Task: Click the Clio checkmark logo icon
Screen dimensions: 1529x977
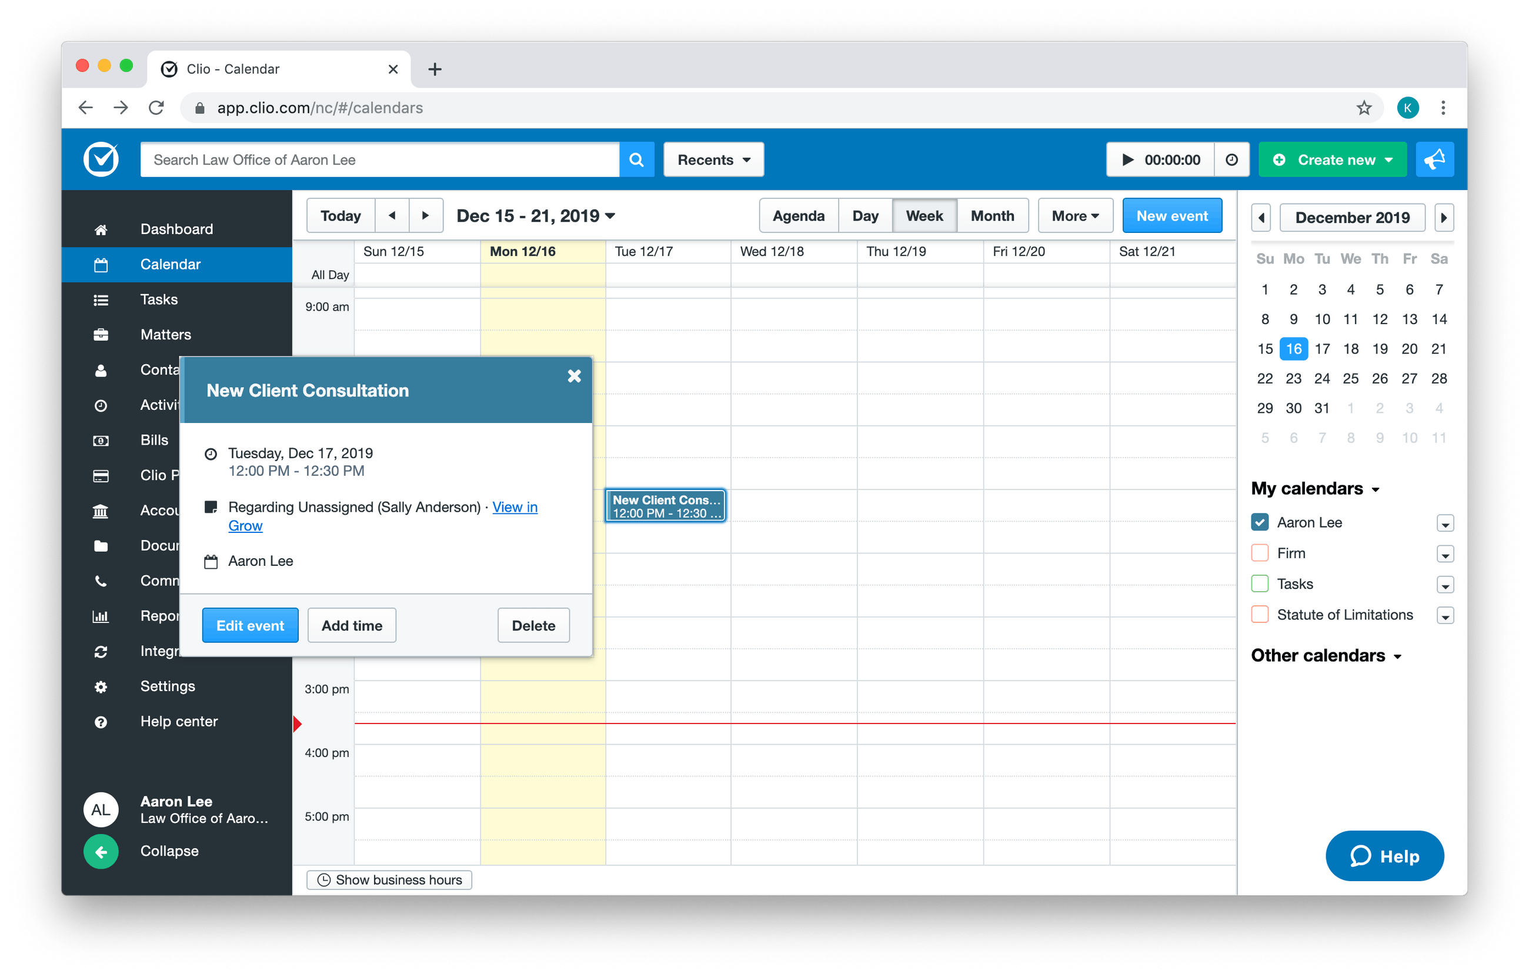Action: pyautogui.click(x=101, y=159)
